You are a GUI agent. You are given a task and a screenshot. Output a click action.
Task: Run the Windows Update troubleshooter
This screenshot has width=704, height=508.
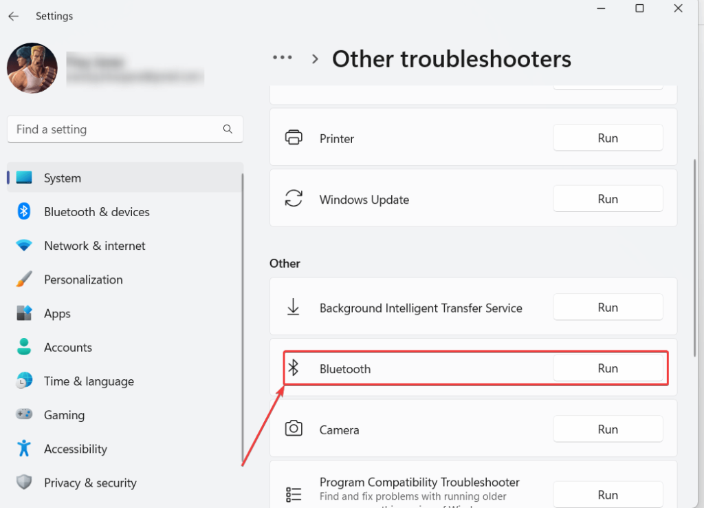point(608,199)
